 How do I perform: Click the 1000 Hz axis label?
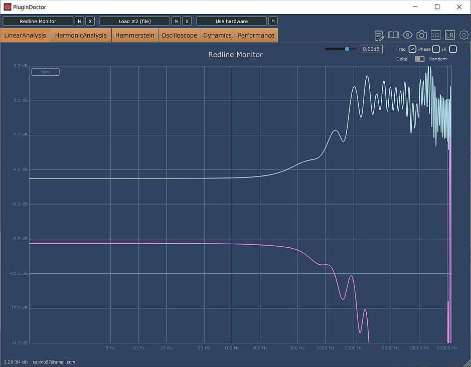pos(326,348)
